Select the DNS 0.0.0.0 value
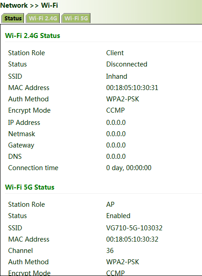This screenshot has width=202, height=276. pyautogui.click(x=116, y=157)
